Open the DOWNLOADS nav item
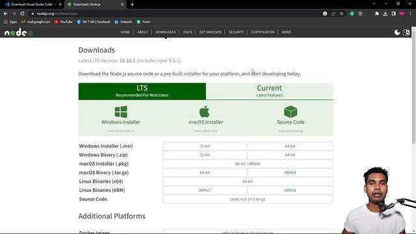This screenshot has height=234, width=416. (166, 32)
